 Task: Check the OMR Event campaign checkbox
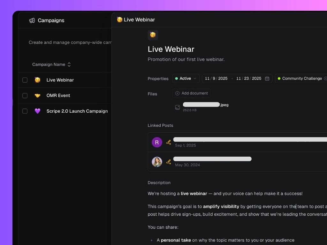25,96
